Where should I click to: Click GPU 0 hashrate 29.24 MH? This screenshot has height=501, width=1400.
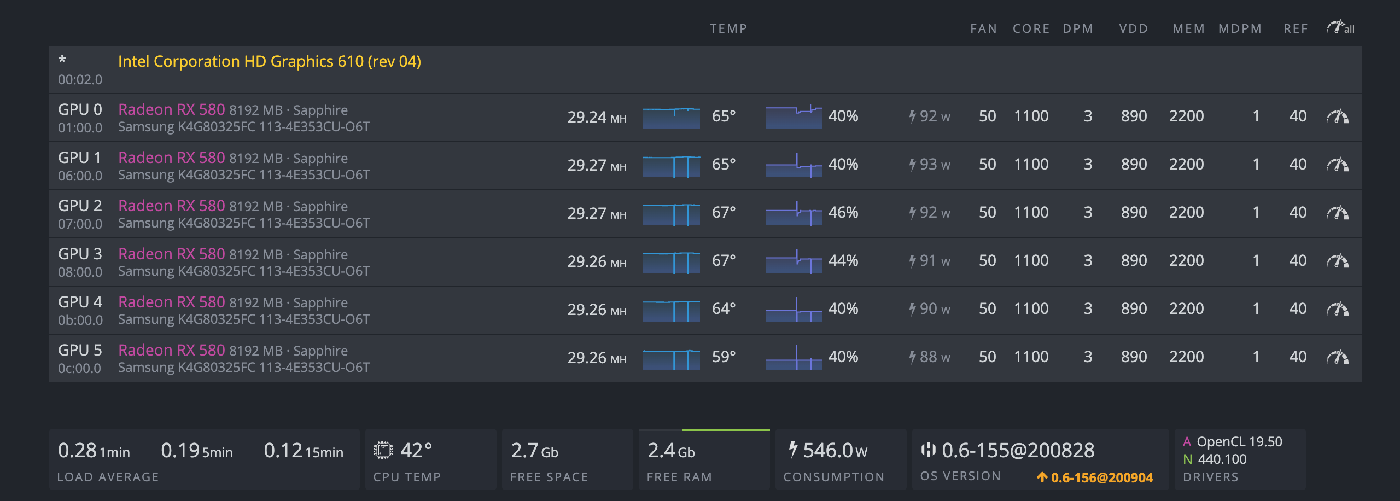coord(597,117)
